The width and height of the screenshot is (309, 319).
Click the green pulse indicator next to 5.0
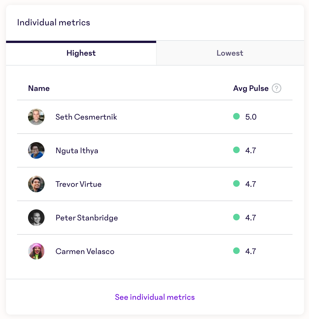(236, 117)
